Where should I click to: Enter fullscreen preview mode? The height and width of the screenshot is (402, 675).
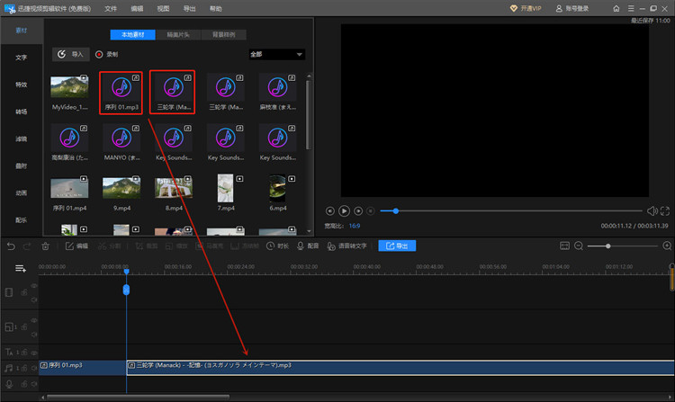click(x=665, y=210)
